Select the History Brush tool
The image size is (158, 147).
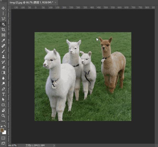pos(3,62)
